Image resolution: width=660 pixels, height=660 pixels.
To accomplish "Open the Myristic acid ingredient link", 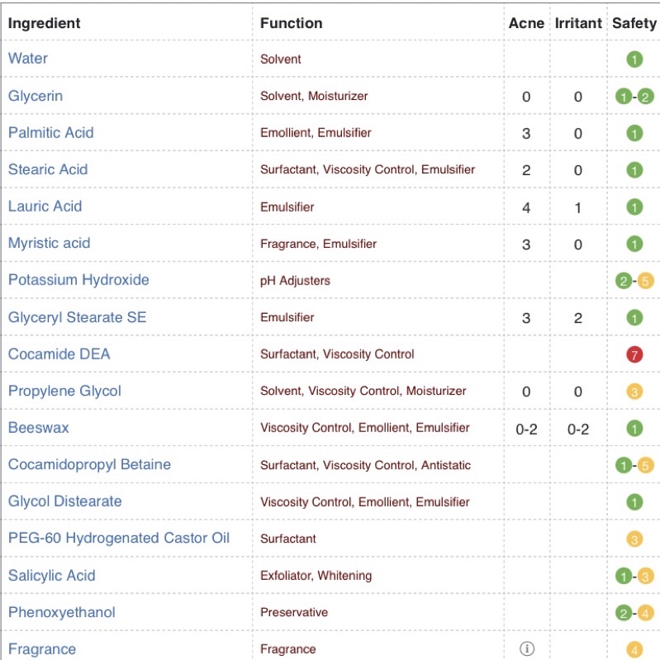I will 49,243.
